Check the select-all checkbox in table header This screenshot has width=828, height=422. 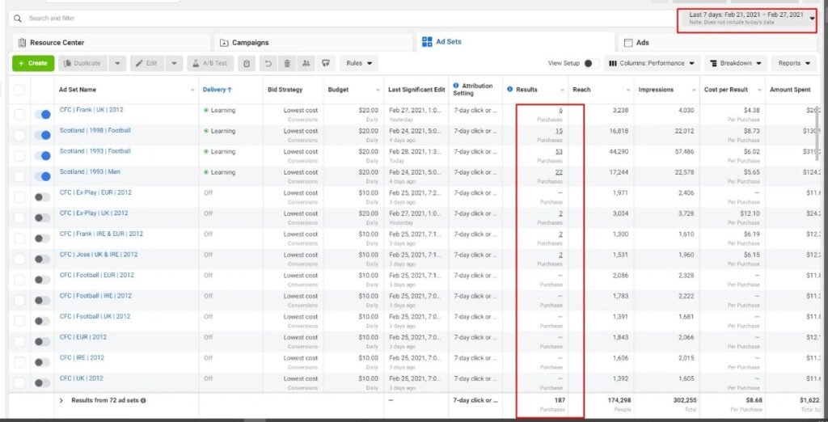(x=19, y=89)
